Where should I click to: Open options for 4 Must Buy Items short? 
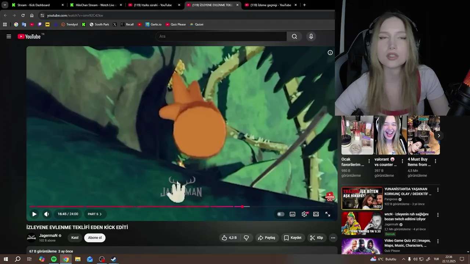coord(435,161)
